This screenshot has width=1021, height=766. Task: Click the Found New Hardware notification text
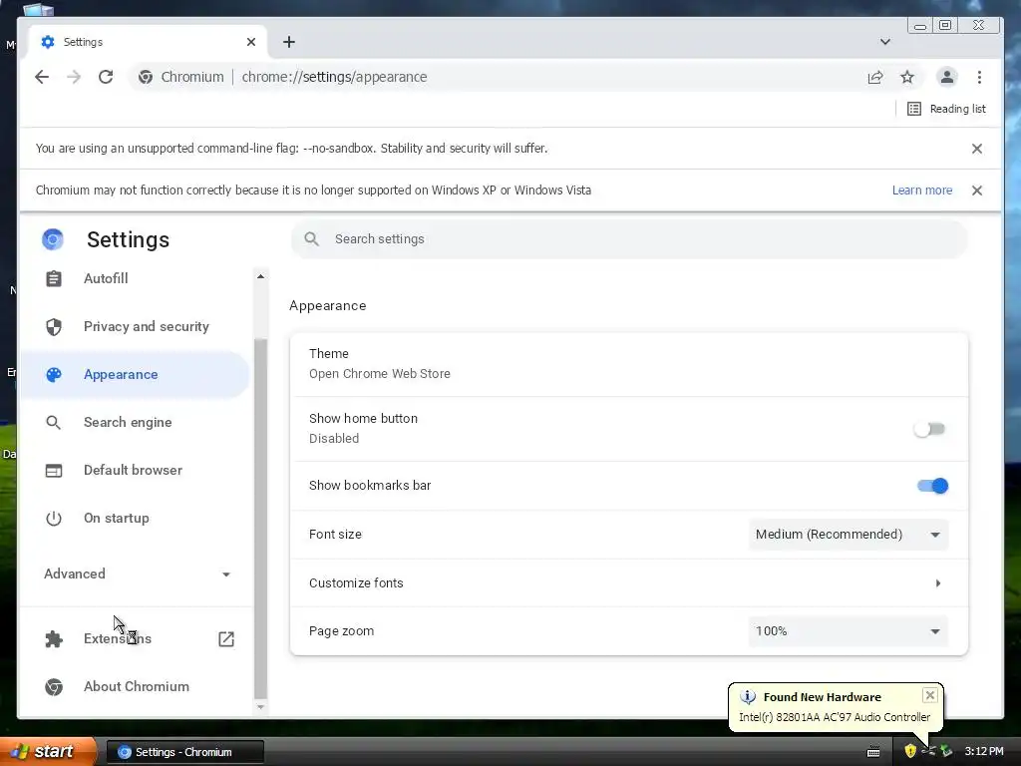click(835, 717)
